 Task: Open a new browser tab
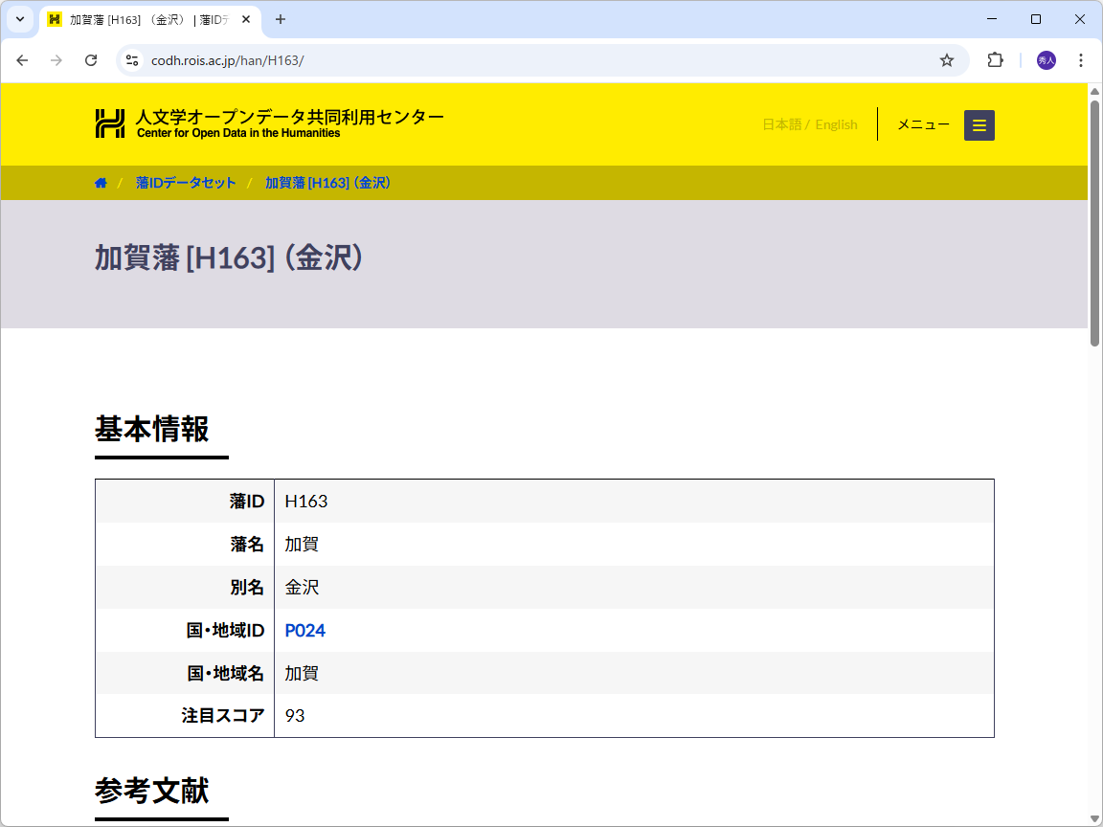point(280,19)
